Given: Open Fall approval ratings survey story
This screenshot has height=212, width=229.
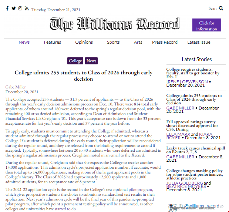Looking at the screenshot, I should [192, 125].
